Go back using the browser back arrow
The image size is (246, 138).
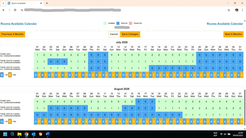click(x=4, y=10)
